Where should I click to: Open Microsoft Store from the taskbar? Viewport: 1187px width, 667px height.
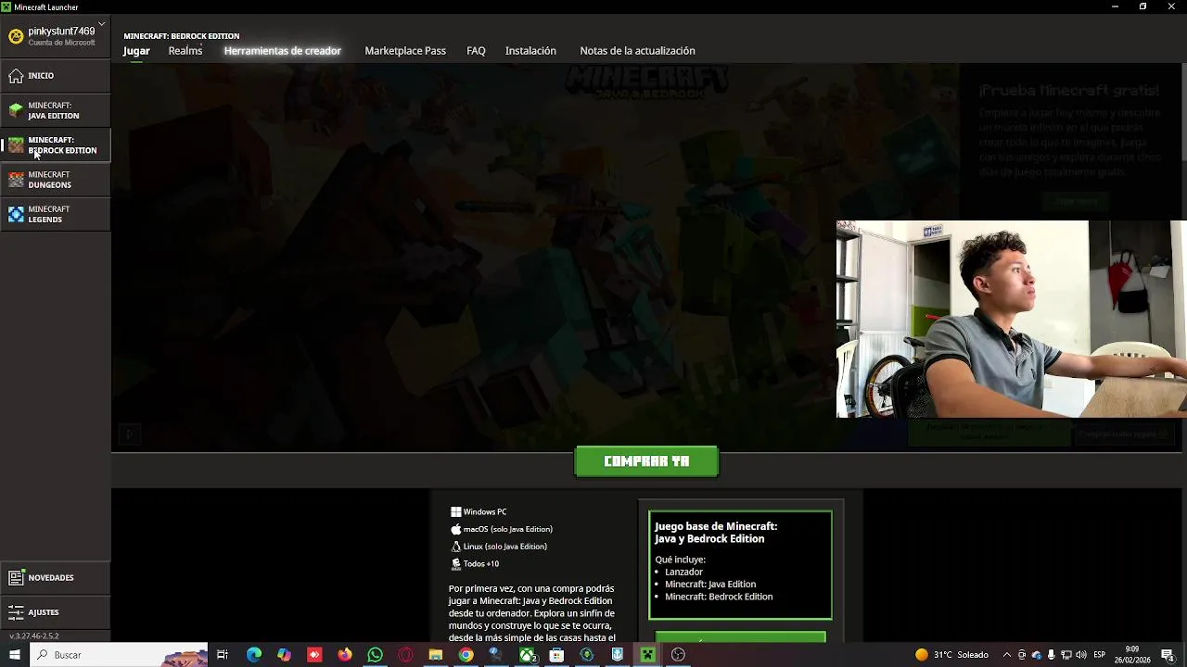coord(556,655)
